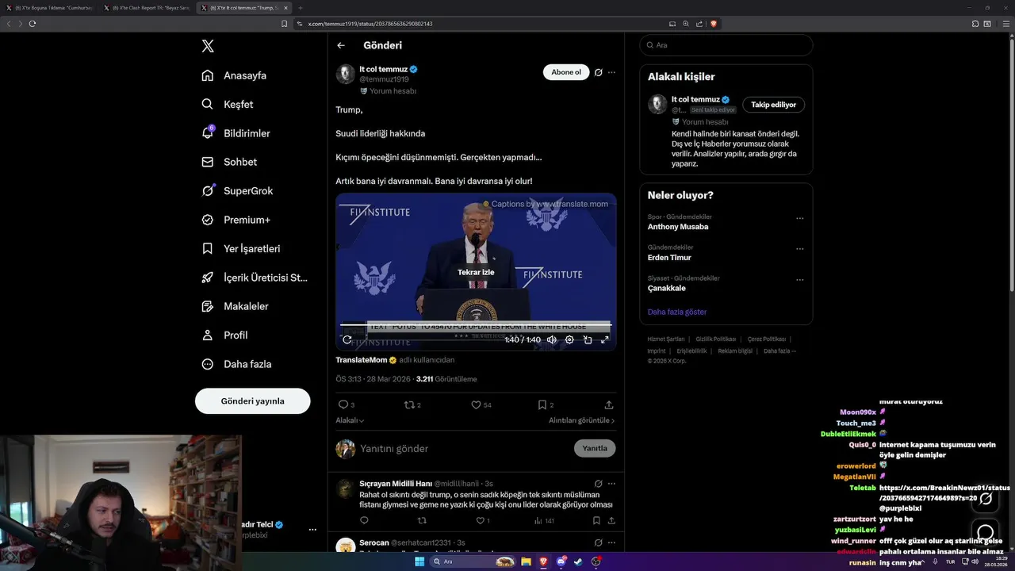The image size is (1015, 571).
Task: Open Profil in the sidebar
Action: [x=224, y=335]
